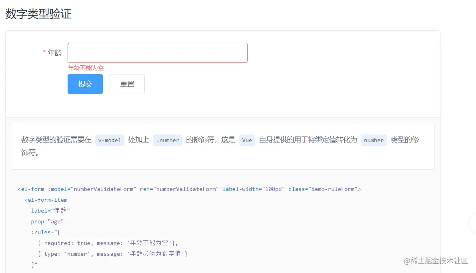Click the :rules="[ code line
The image size is (476, 273).
click(46, 232)
